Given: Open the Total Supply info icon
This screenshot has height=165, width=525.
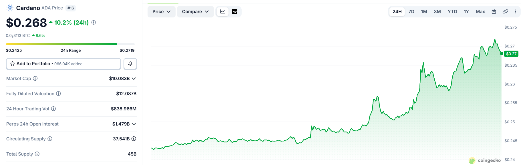Looking at the screenshot, I should (x=37, y=154).
